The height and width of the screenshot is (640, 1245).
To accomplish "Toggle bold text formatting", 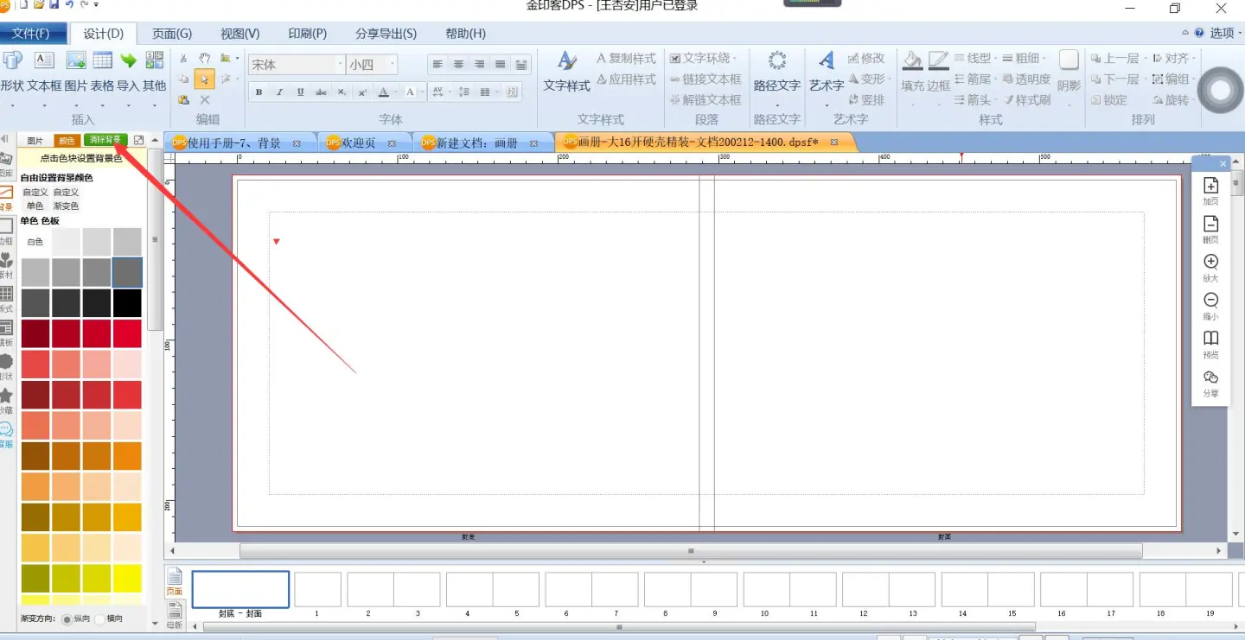I will coord(259,92).
